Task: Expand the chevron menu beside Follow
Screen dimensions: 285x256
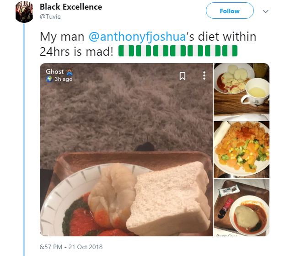Action: point(266,11)
